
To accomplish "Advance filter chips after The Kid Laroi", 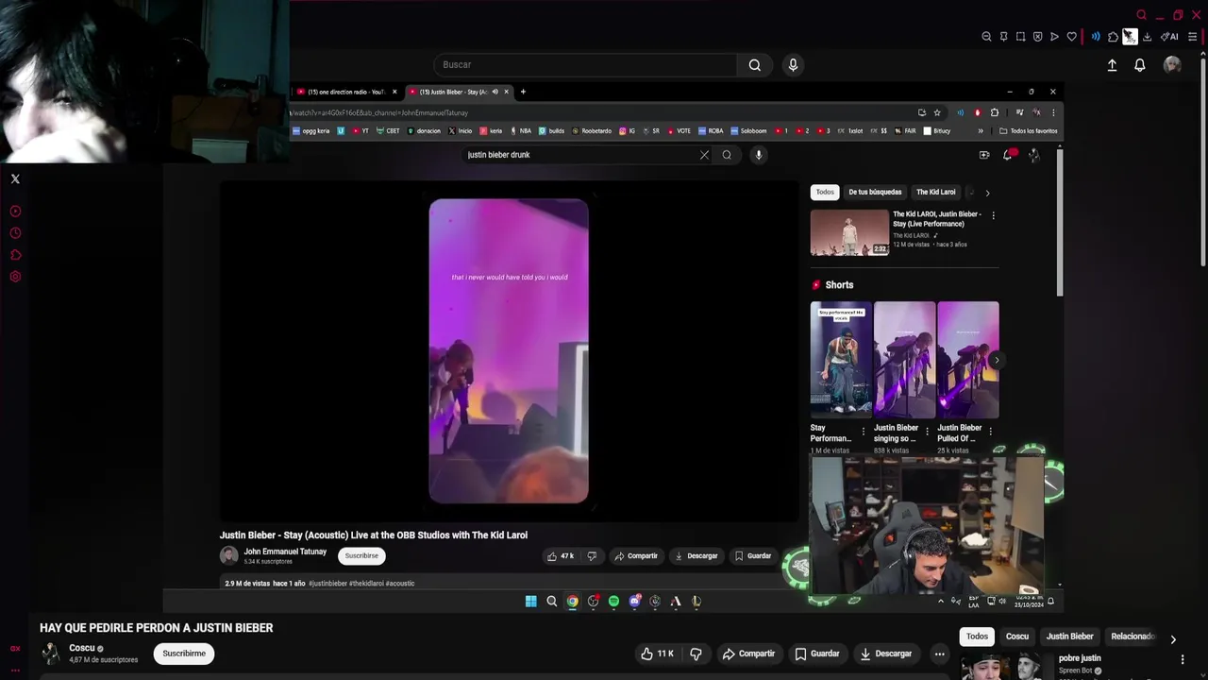I will pyautogui.click(x=987, y=193).
